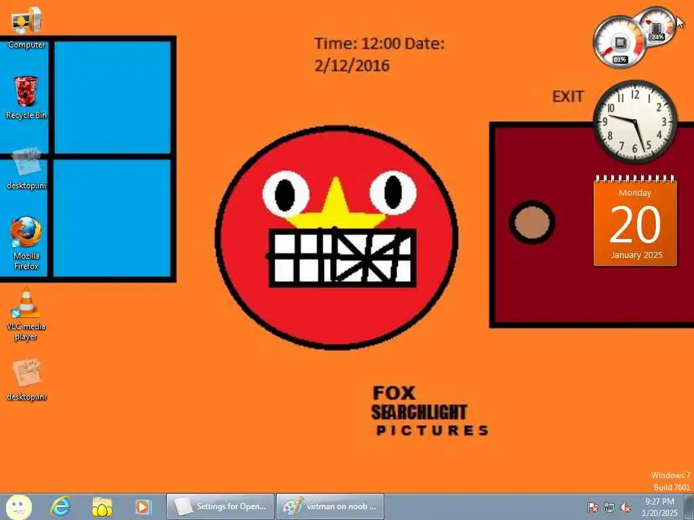The width and height of the screenshot is (694, 520).
Task: Select the desktop.ini file below Recycle Bin
Action: click(x=26, y=169)
